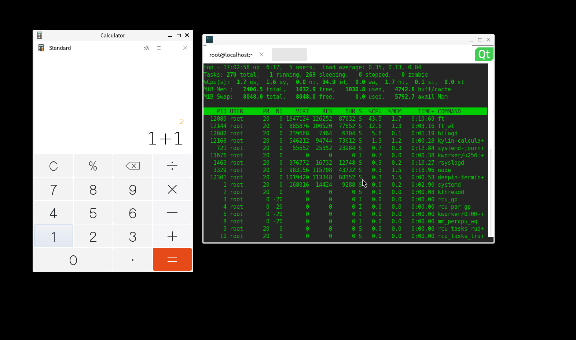Clear the calculation with C key
Image resolution: width=576 pixels, height=340 pixels.
54,166
